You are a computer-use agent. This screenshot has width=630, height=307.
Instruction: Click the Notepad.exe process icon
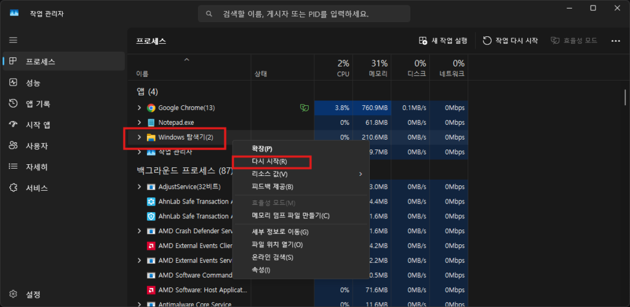tap(151, 122)
